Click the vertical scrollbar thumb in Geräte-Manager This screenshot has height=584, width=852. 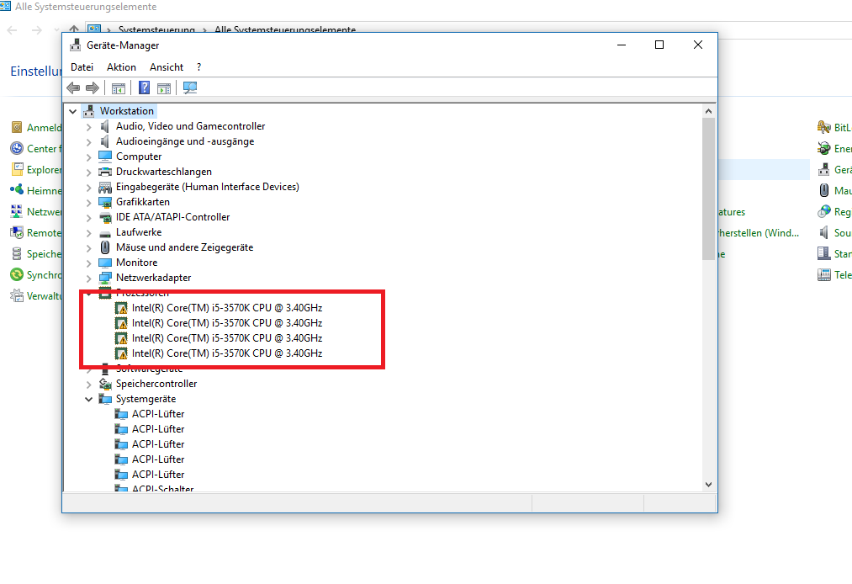(708, 188)
